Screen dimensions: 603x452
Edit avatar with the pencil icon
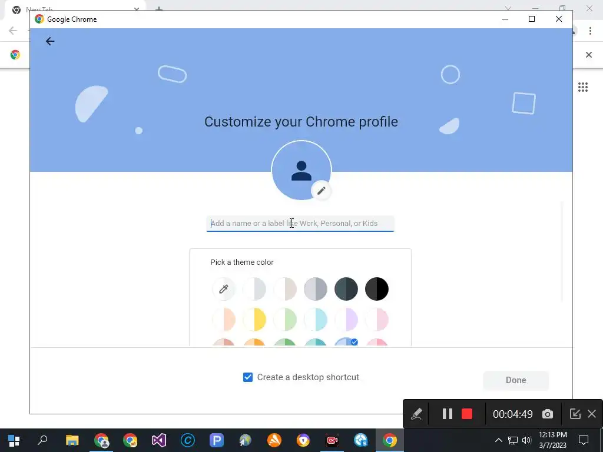coord(321,191)
